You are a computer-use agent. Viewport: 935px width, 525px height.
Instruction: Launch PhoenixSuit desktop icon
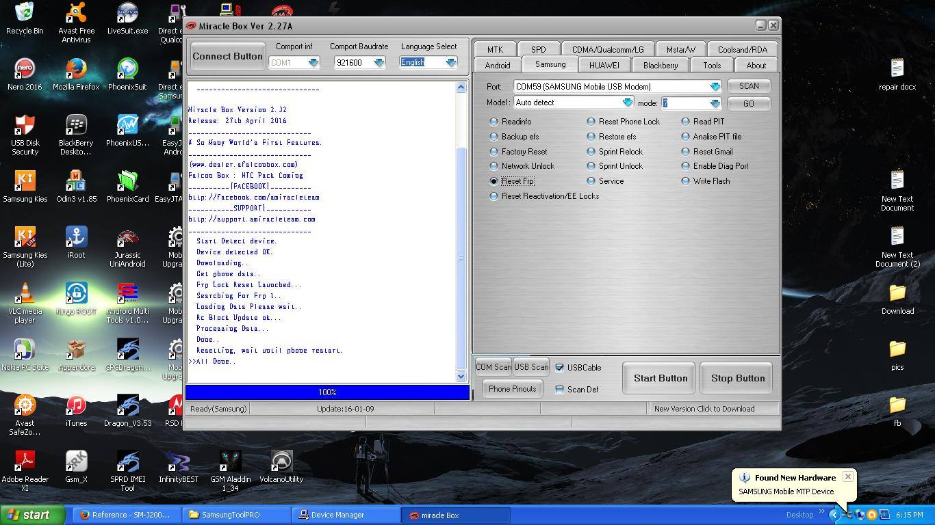pyautogui.click(x=127, y=75)
